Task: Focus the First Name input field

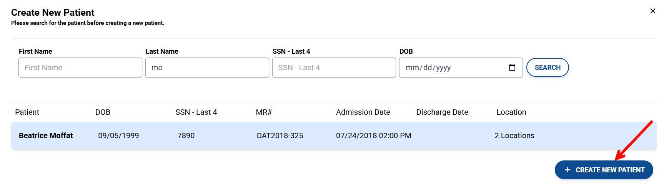Action: (80, 68)
